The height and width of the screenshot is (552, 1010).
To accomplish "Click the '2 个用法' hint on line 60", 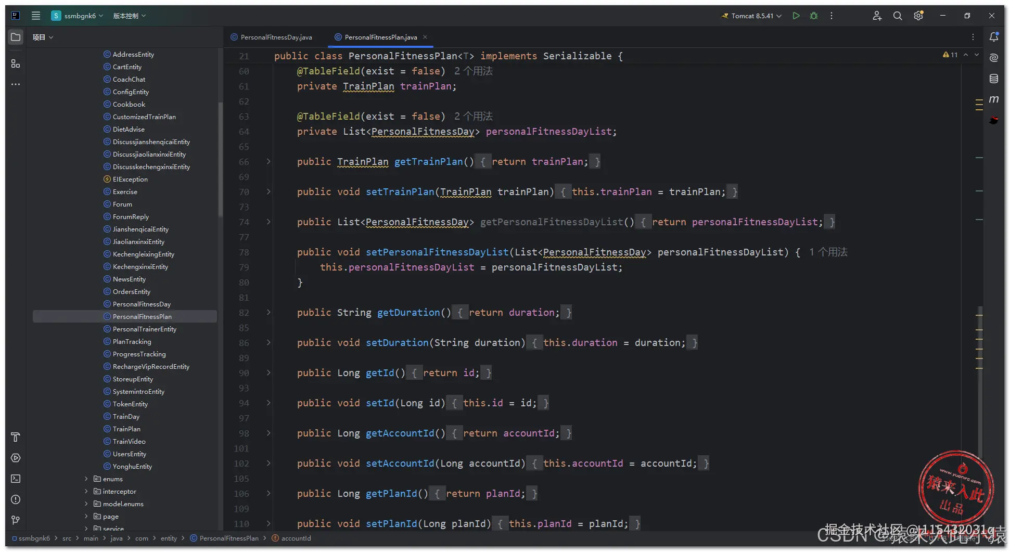I will 473,71.
